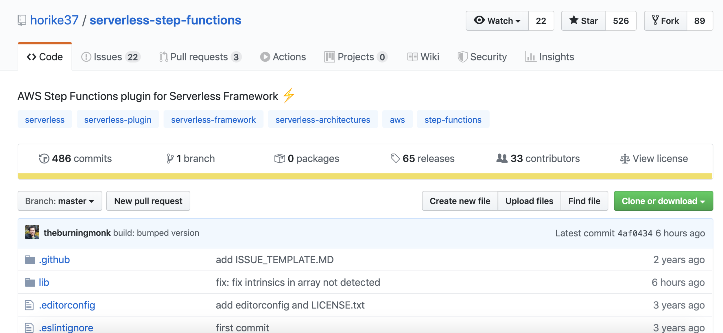Open the lib folder link
This screenshot has height=333, width=723.
pyautogui.click(x=44, y=282)
